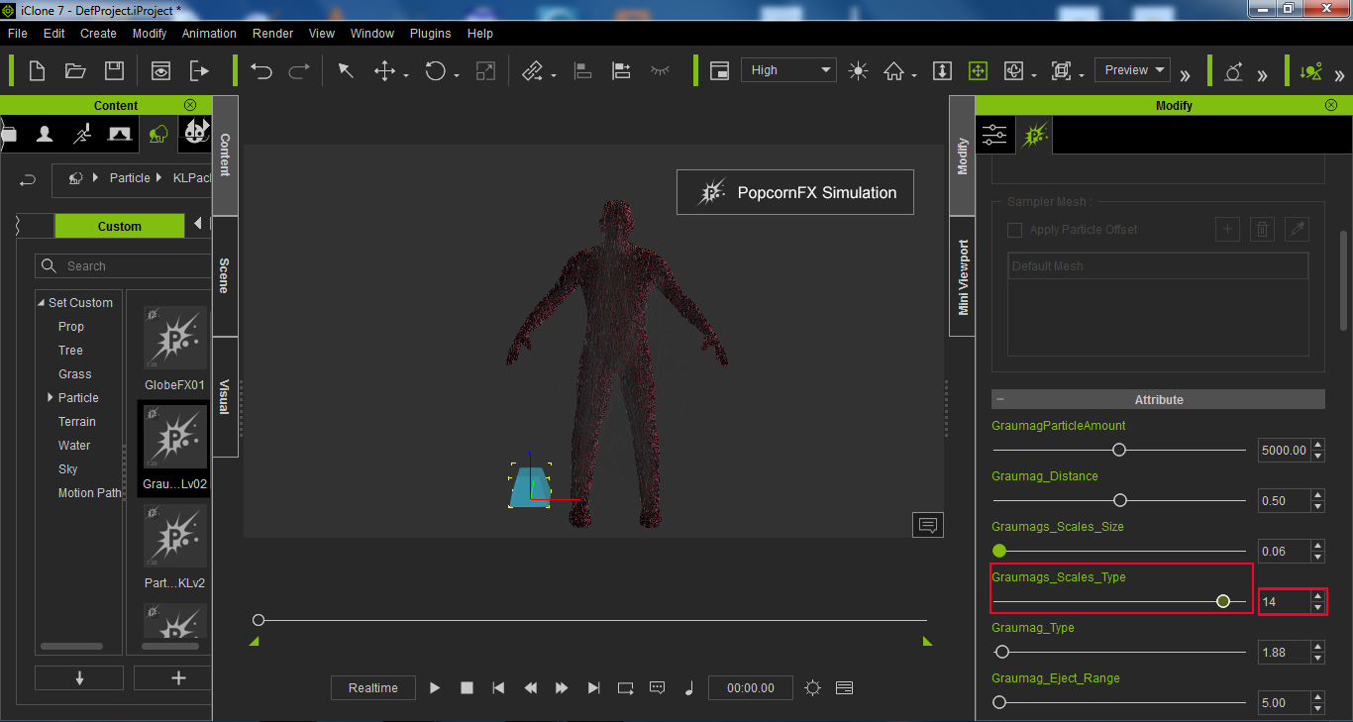Increase the Graumag_Eject_Range stepper value

pos(1317,697)
